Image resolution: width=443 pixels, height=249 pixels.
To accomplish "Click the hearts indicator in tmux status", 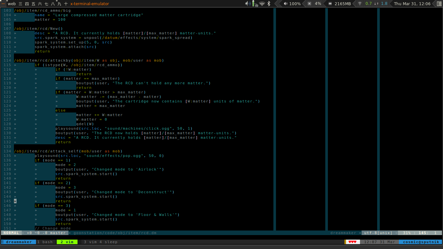I will [x=353, y=242].
